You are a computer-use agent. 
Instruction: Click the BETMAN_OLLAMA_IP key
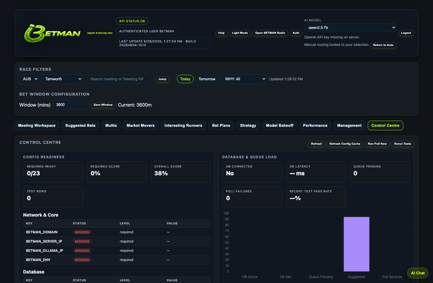(44, 251)
